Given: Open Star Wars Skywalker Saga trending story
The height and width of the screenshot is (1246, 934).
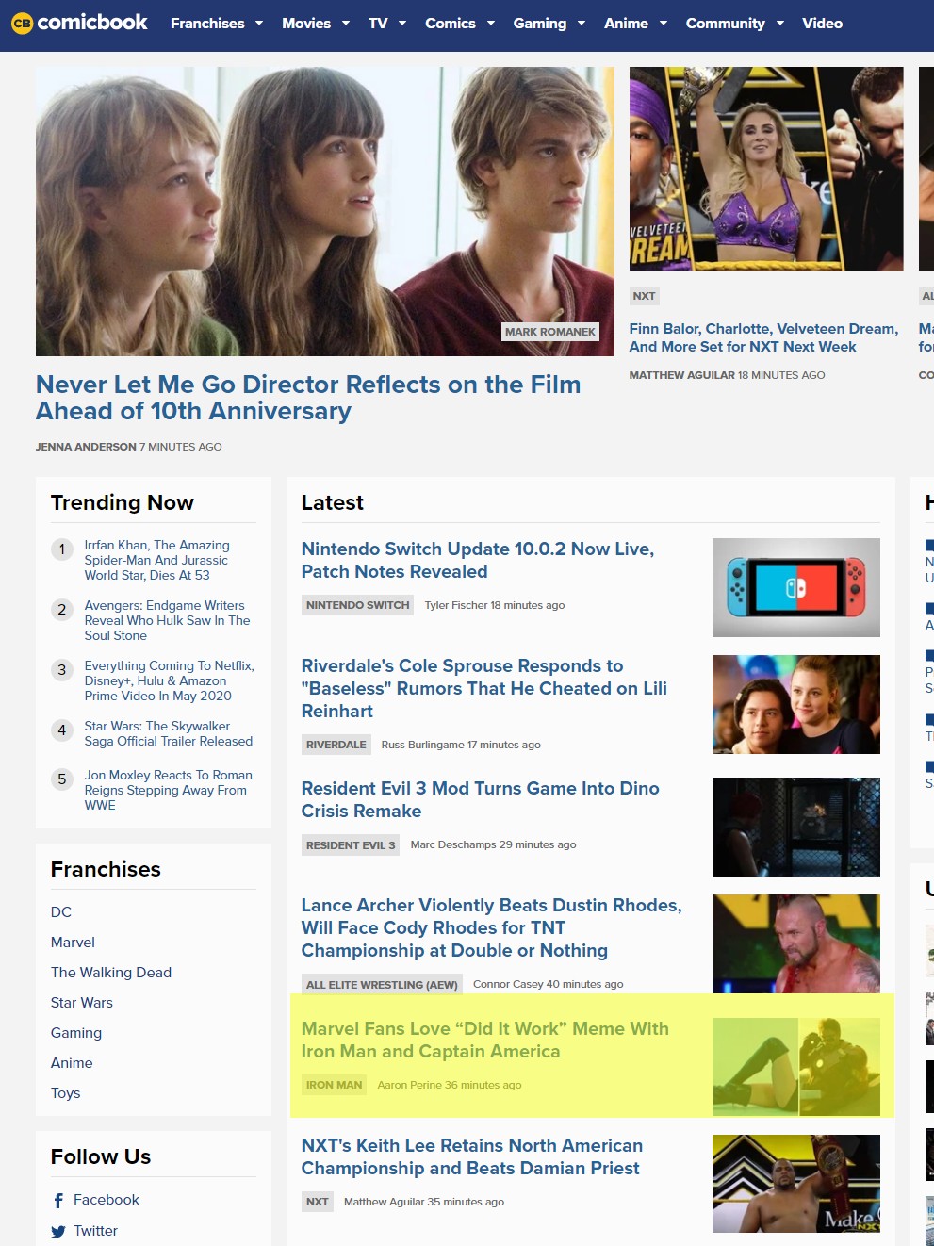Looking at the screenshot, I should coord(169,733).
